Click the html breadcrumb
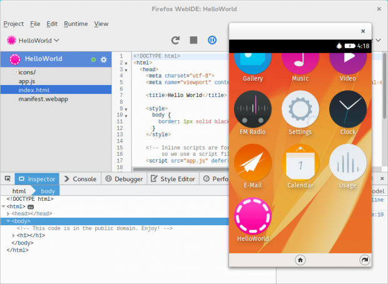Viewport: 388px width, 284px height. click(19, 191)
